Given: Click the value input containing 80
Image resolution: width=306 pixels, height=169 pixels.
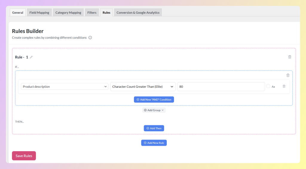Looking at the screenshot, I should point(221,87).
